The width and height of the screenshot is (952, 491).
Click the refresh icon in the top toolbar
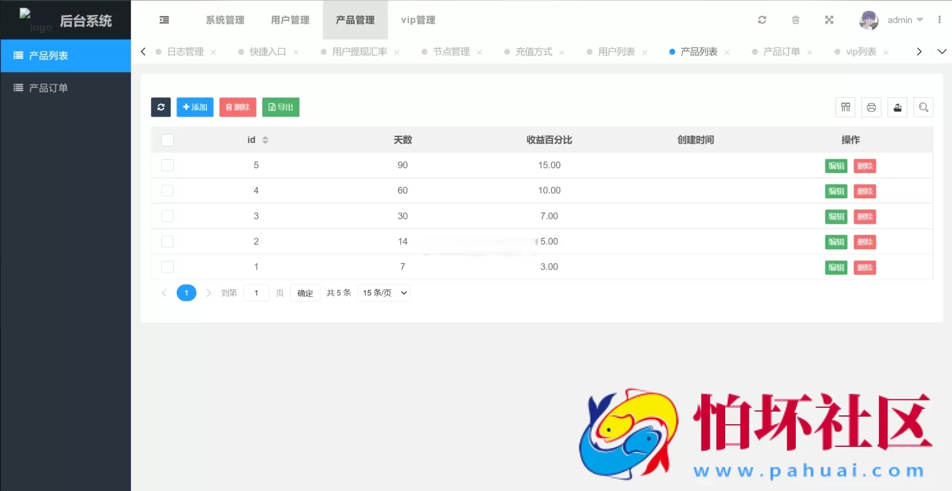tap(762, 19)
